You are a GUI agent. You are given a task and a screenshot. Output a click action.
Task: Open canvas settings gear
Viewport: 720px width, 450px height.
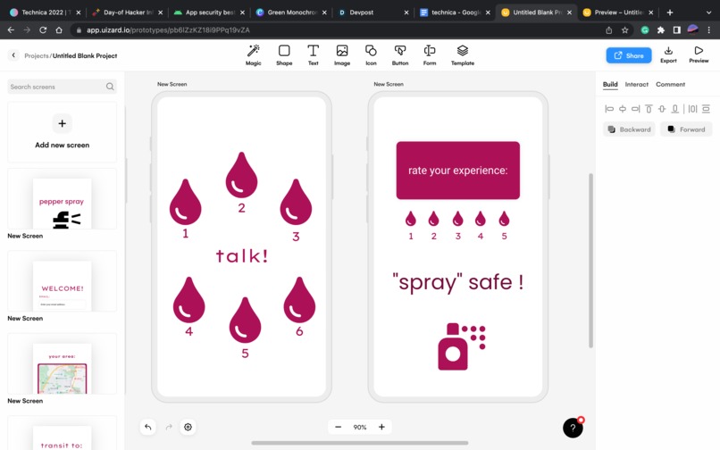coord(188,427)
